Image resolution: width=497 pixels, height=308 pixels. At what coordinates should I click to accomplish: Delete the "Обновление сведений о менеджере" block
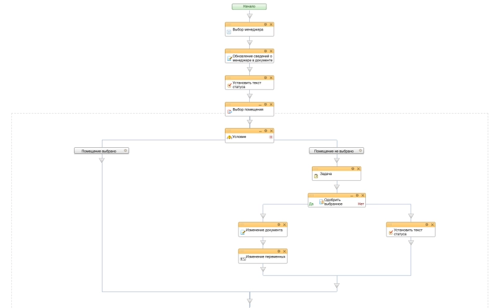pos(271,51)
